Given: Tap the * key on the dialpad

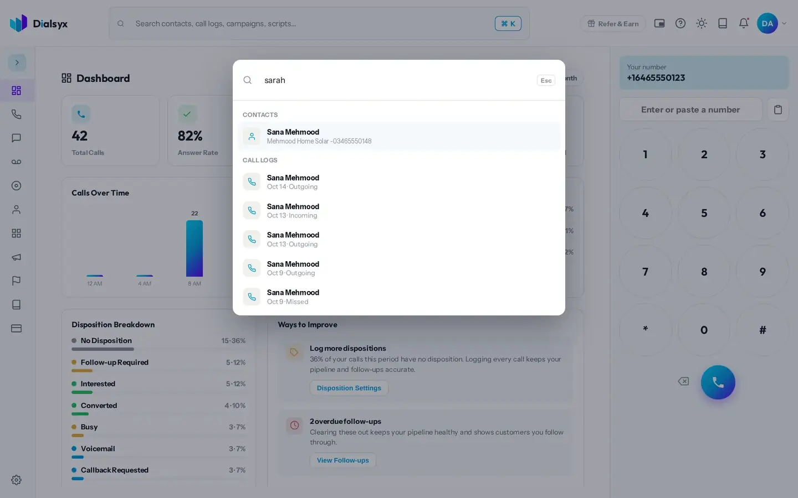Looking at the screenshot, I should click(645, 330).
